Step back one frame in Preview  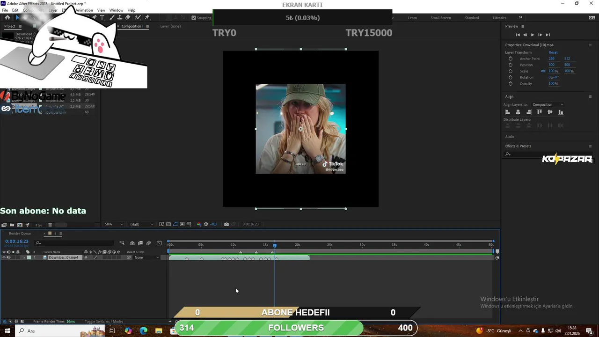pyautogui.click(x=525, y=35)
